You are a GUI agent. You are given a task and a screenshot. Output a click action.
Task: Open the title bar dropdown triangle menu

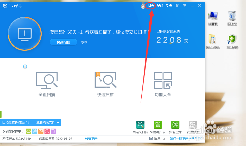pyautogui.click(x=185, y=6)
